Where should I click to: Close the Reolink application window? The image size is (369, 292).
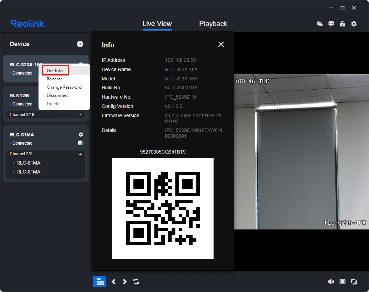354,8
